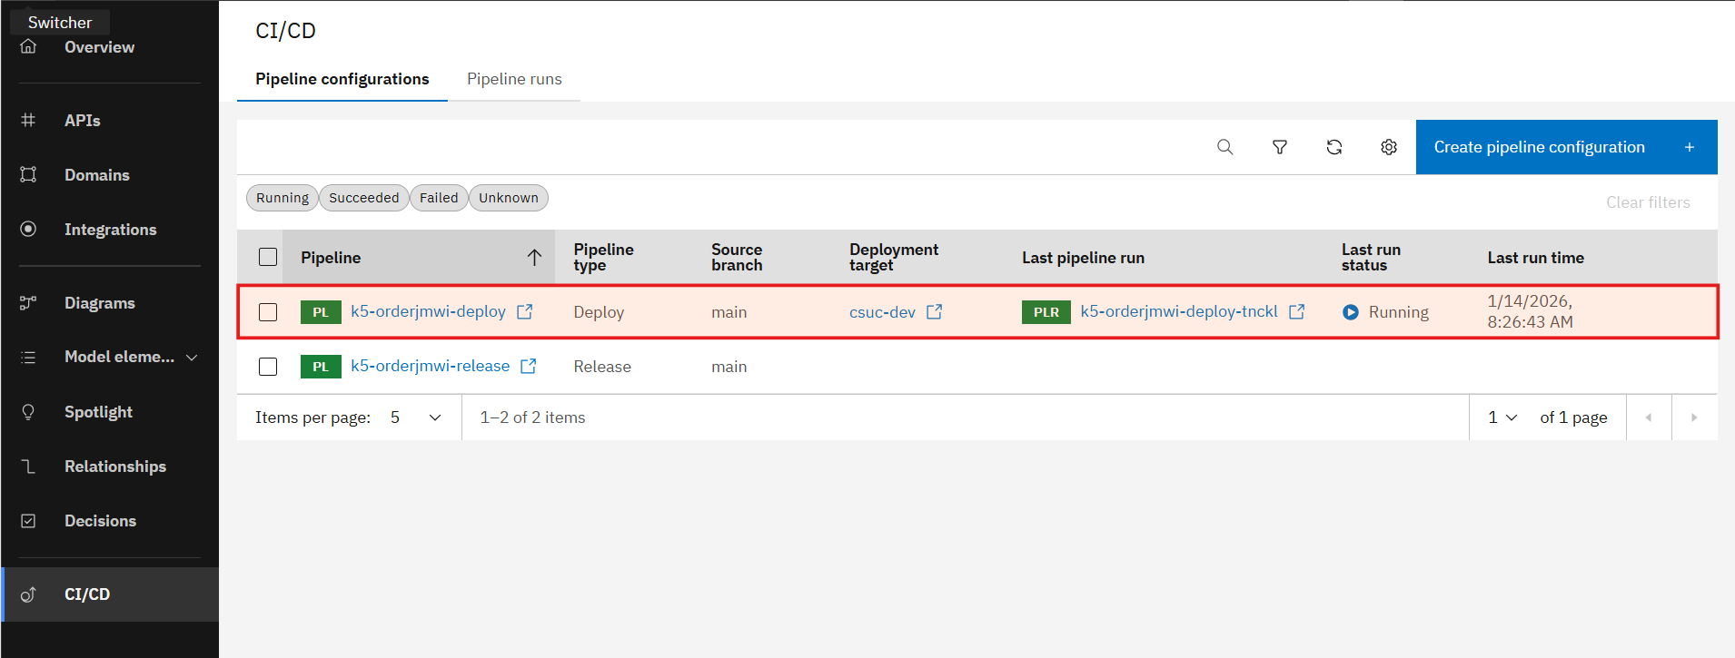Click the search magnifier icon in toolbar

point(1224,147)
